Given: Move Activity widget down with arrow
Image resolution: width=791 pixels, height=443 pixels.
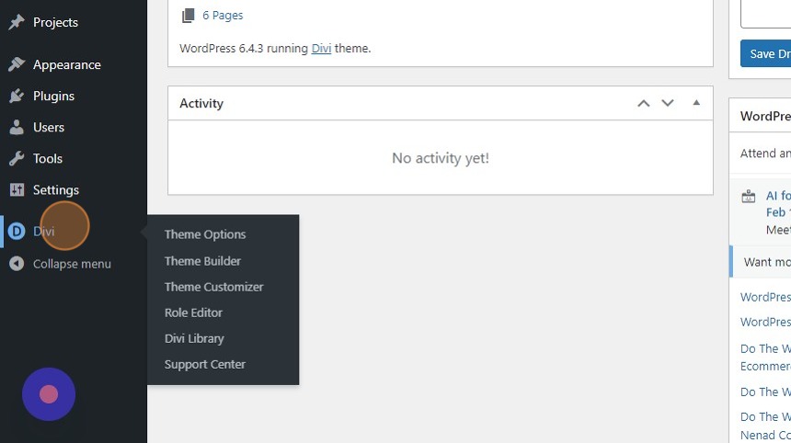Looking at the screenshot, I should (x=668, y=103).
